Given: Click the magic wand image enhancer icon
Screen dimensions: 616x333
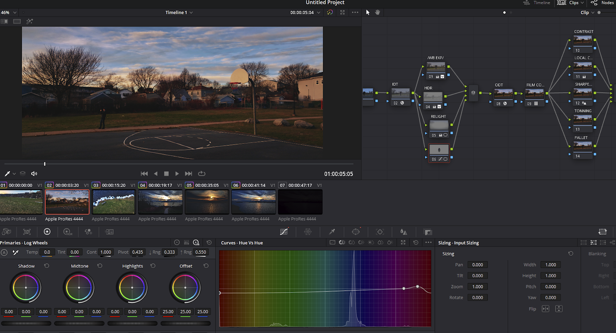Looking at the screenshot, I should [x=30, y=22].
